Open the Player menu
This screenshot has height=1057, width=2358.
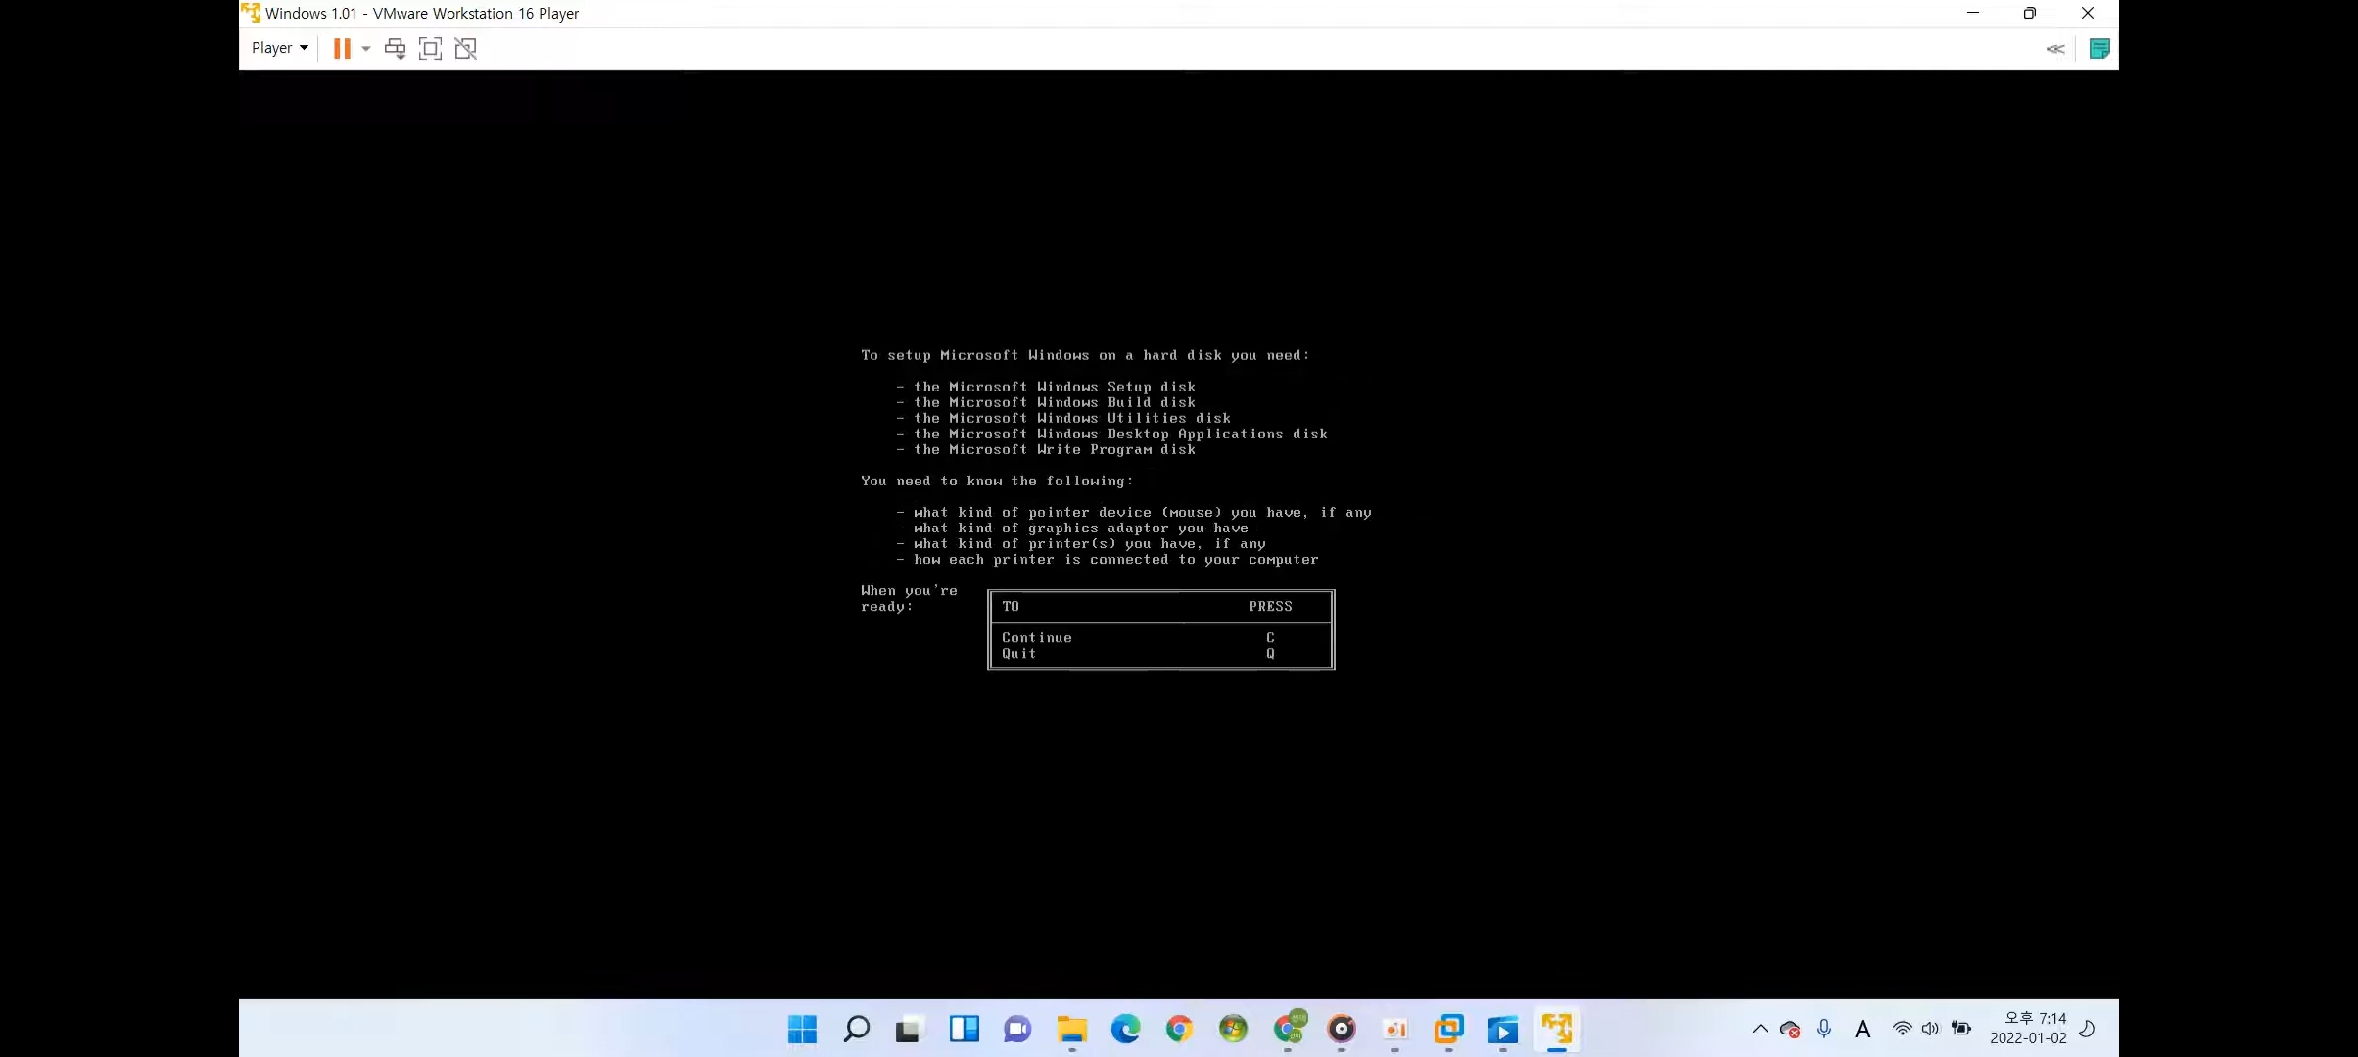click(x=279, y=48)
